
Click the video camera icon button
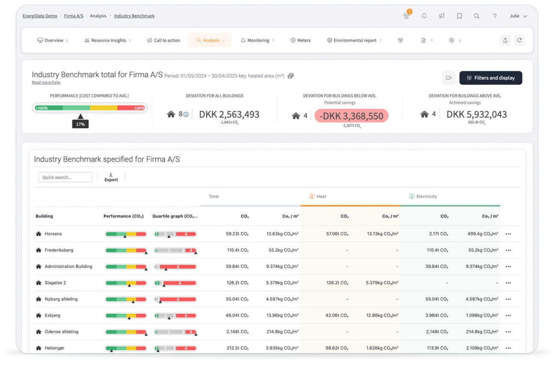(x=449, y=78)
